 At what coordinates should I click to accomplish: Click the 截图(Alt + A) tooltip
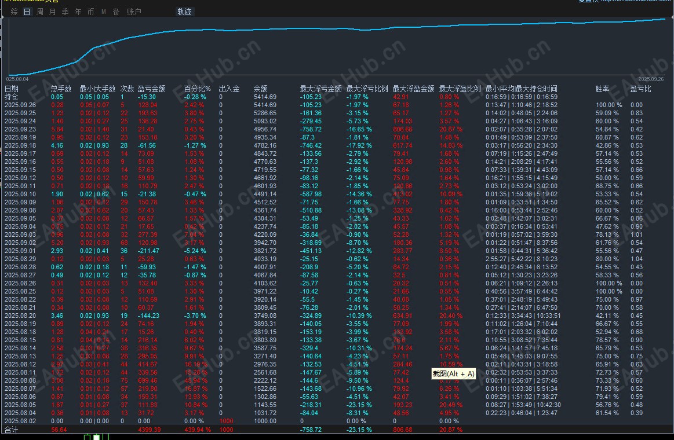454,374
